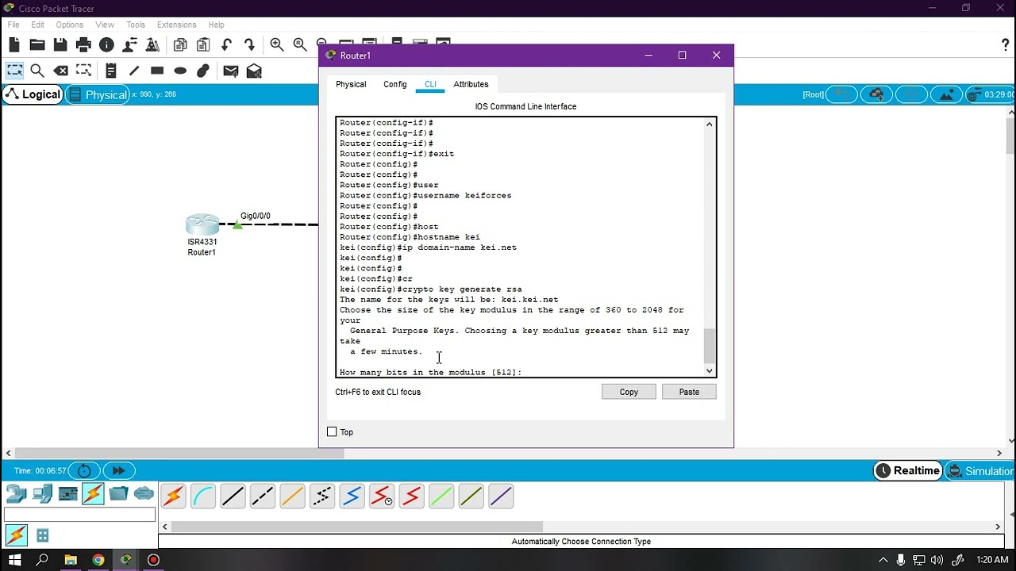Image resolution: width=1016 pixels, height=571 pixels.
Task: Pick the Fiber orange cable
Action: pyautogui.click(x=292, y=496)
